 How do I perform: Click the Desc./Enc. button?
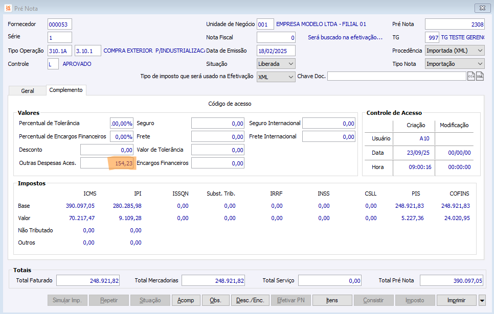(x=251, y=300)
